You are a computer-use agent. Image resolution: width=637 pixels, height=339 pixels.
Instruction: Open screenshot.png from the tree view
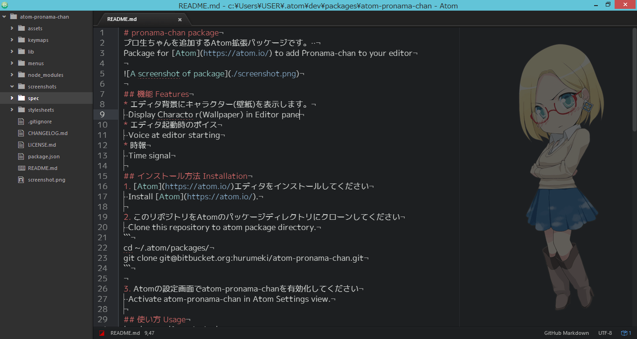47,180
